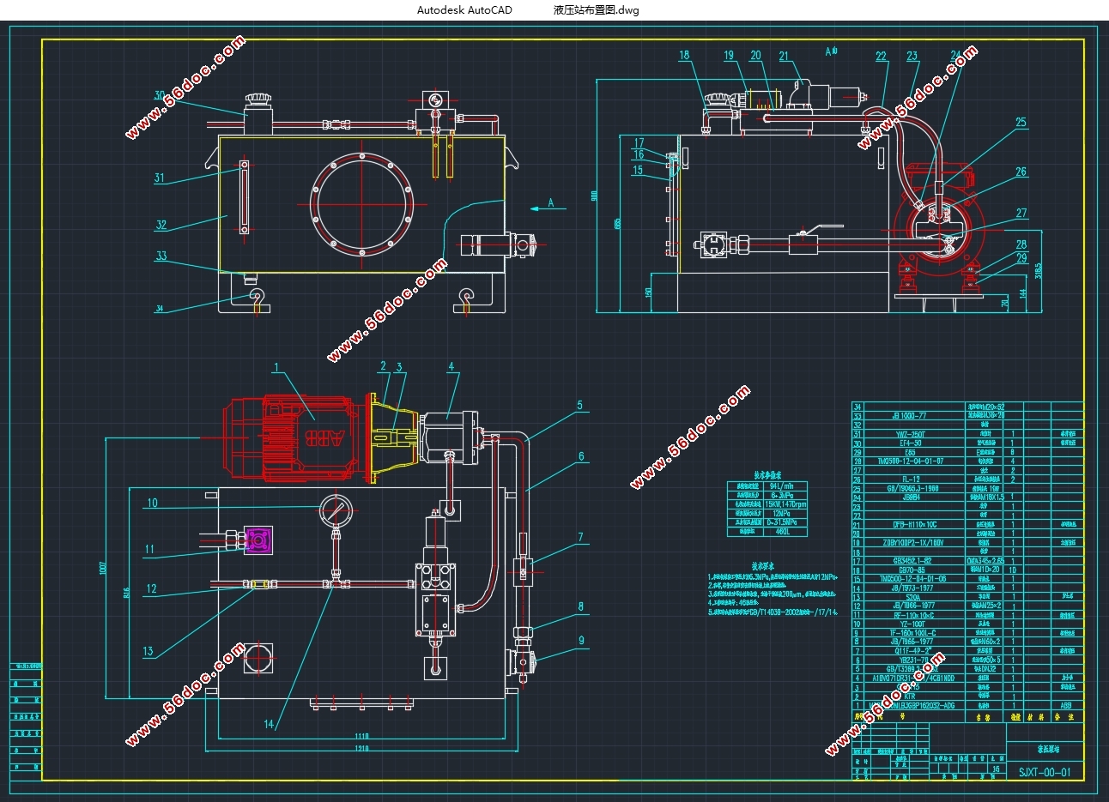The width and height of the screenshot is (1109, 802).
Task: Select callout number 26 in the side view
Action: tap(1021, 172)
